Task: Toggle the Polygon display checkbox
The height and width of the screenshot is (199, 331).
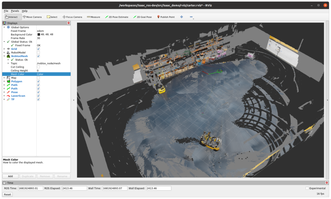Action: pyautogui.click(x=38, y=81)
